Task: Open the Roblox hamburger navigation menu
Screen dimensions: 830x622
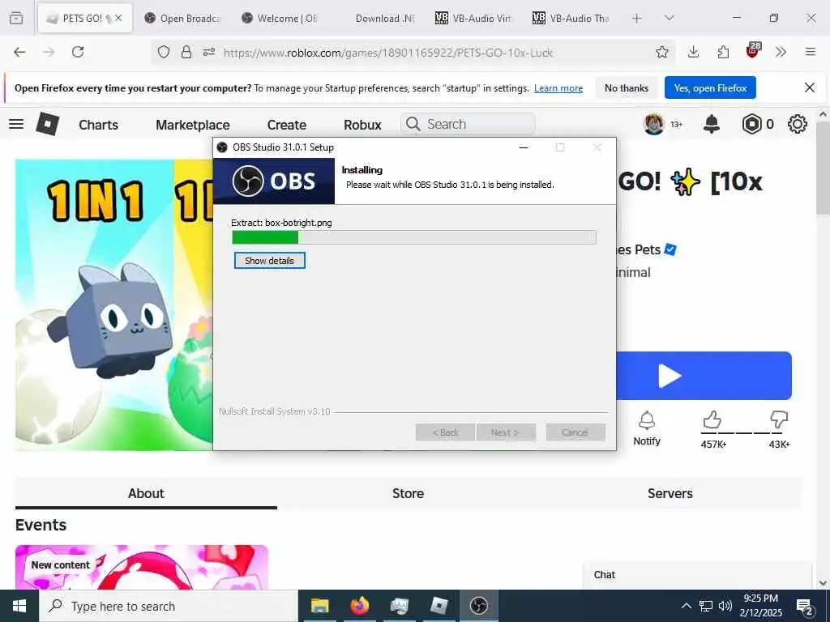Action: (16, 124)
